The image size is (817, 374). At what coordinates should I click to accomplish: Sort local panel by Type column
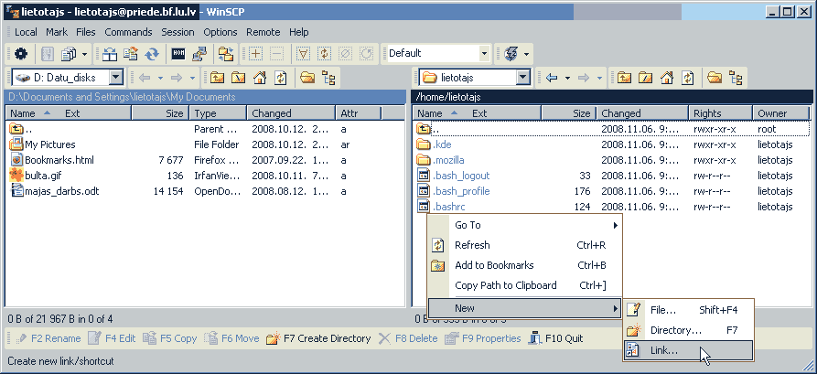click(218, 113)
